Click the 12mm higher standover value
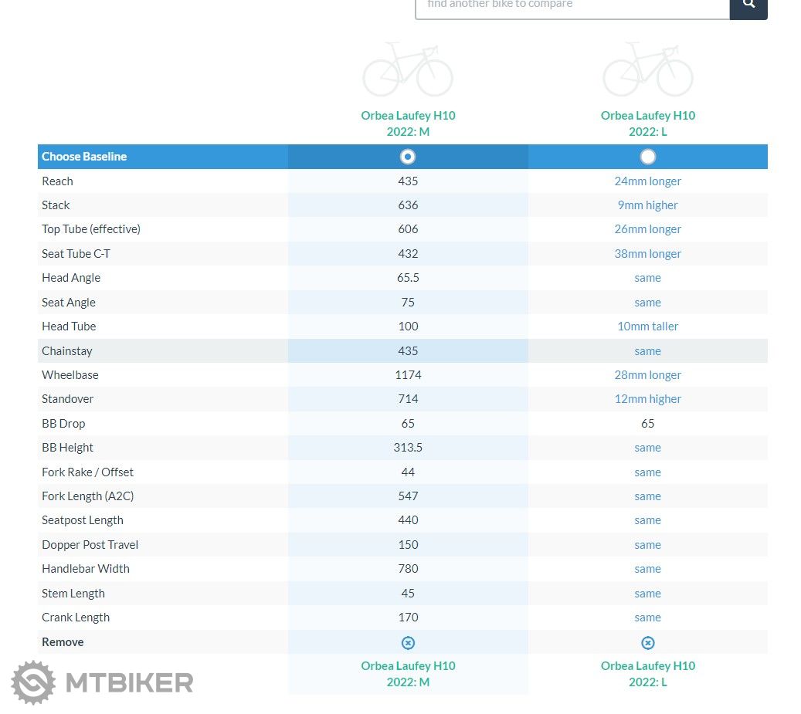801x714 pixels. coord(647,399)
